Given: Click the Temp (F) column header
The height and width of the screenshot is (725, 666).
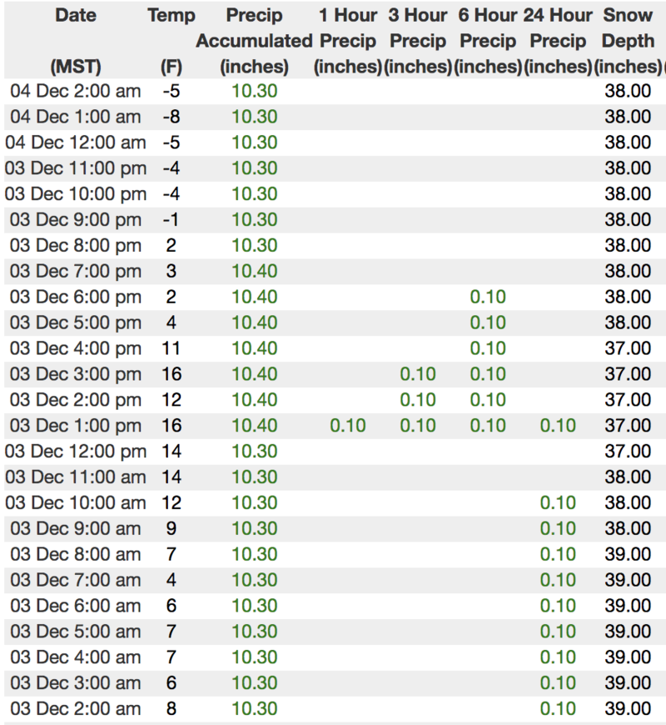Looking at the screenshot, I should coord(171,40).
